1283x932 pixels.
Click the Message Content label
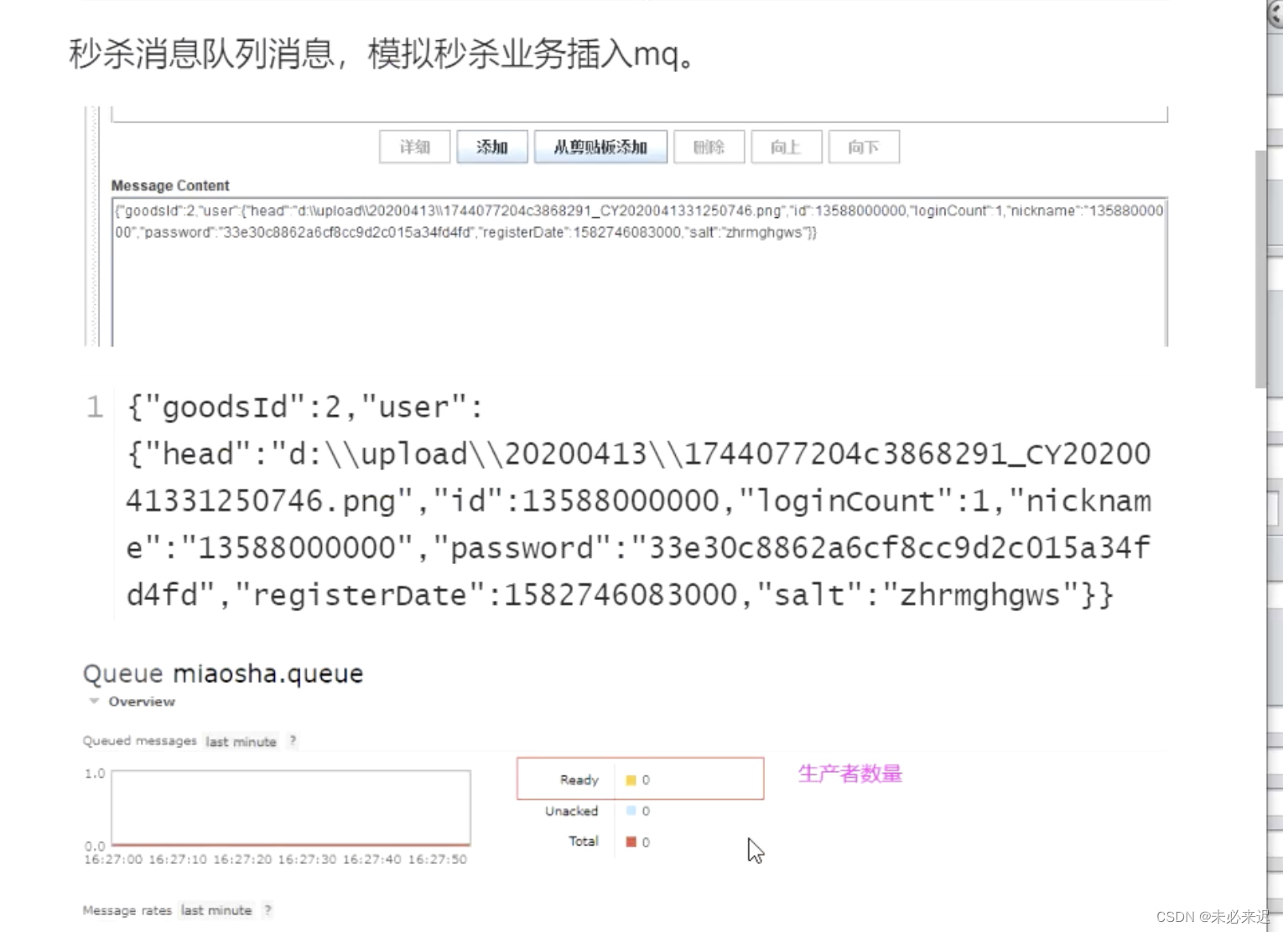170,185
